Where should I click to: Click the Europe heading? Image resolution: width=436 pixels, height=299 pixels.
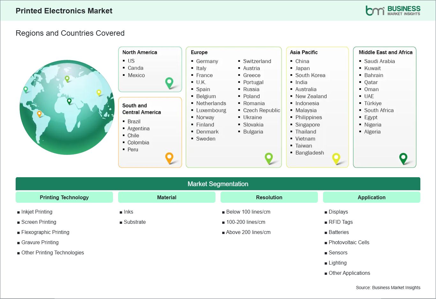click(x=199, y=52)
